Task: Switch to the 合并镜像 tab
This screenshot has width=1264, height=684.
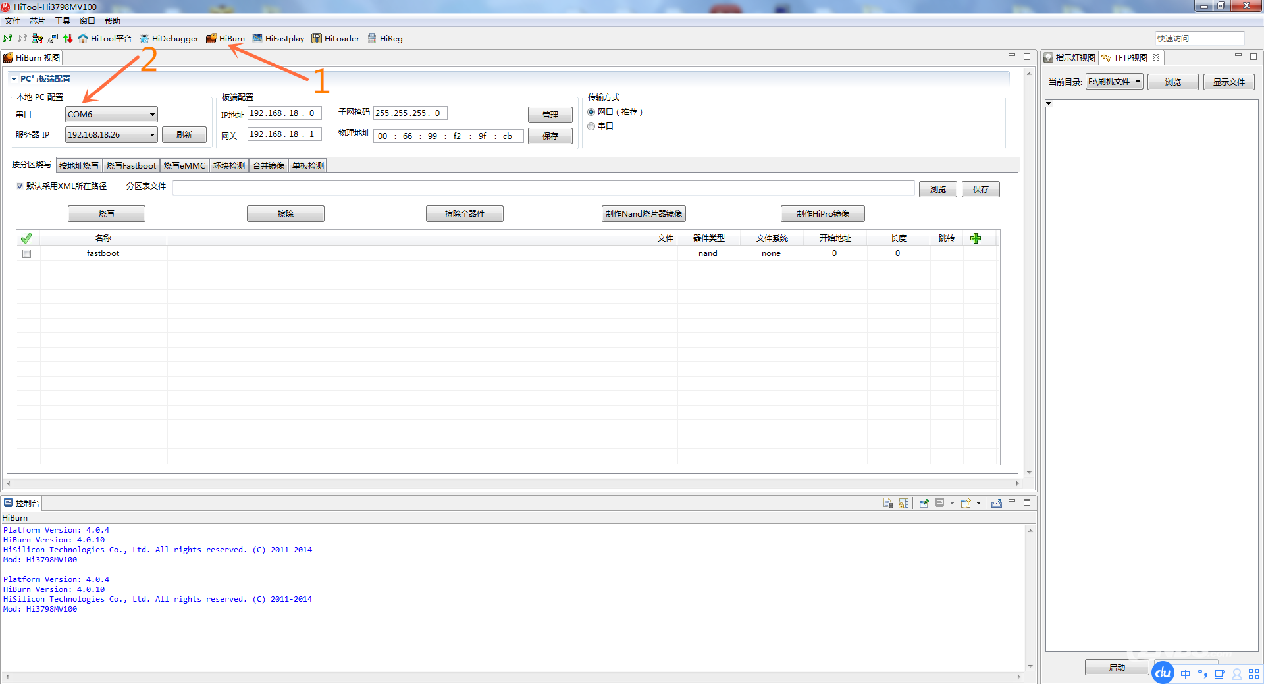Action: [269, 166]
